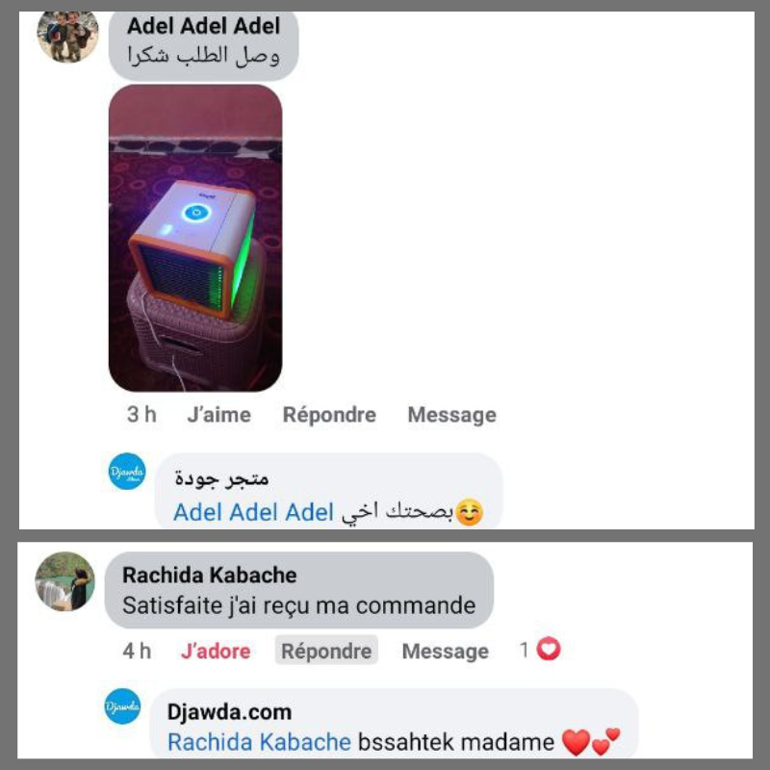
Task: Reply to Adel's comment via Répondre
Action: coord(329,415)
